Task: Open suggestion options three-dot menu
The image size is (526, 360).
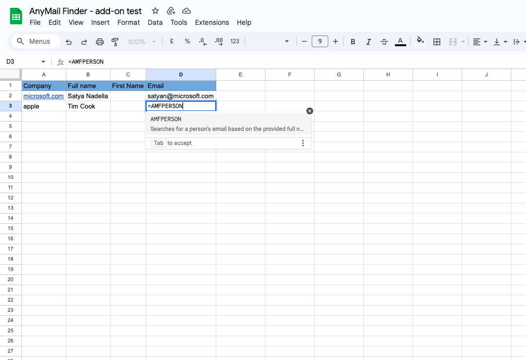Action: 302,143
